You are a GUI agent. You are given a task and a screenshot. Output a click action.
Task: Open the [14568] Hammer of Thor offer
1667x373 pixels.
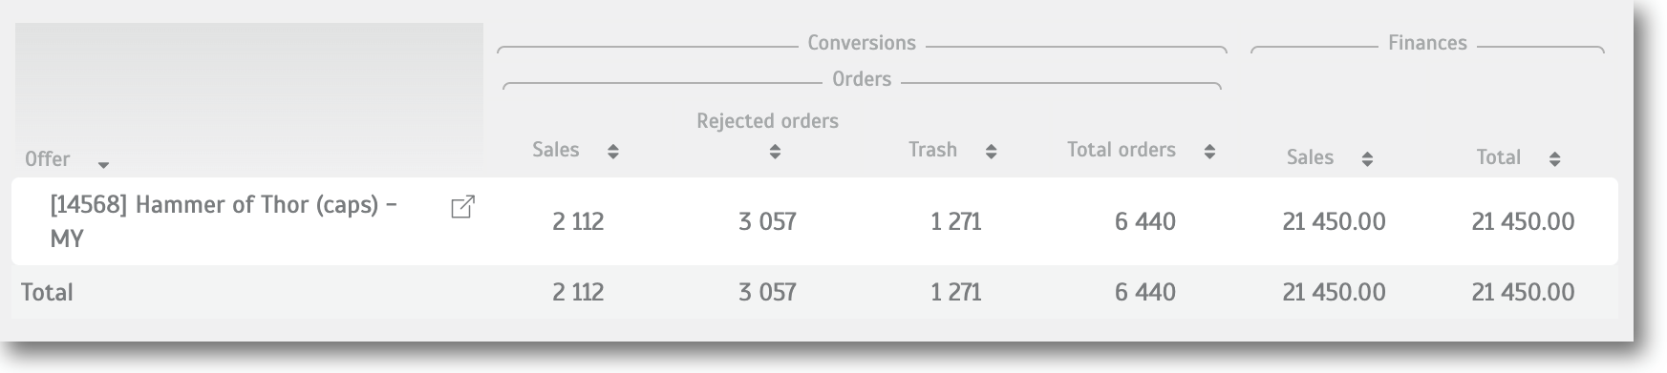(224, 221)
